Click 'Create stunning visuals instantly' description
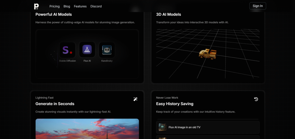Image resolution: width=295 pixels, height=139 pixels. 73,112
